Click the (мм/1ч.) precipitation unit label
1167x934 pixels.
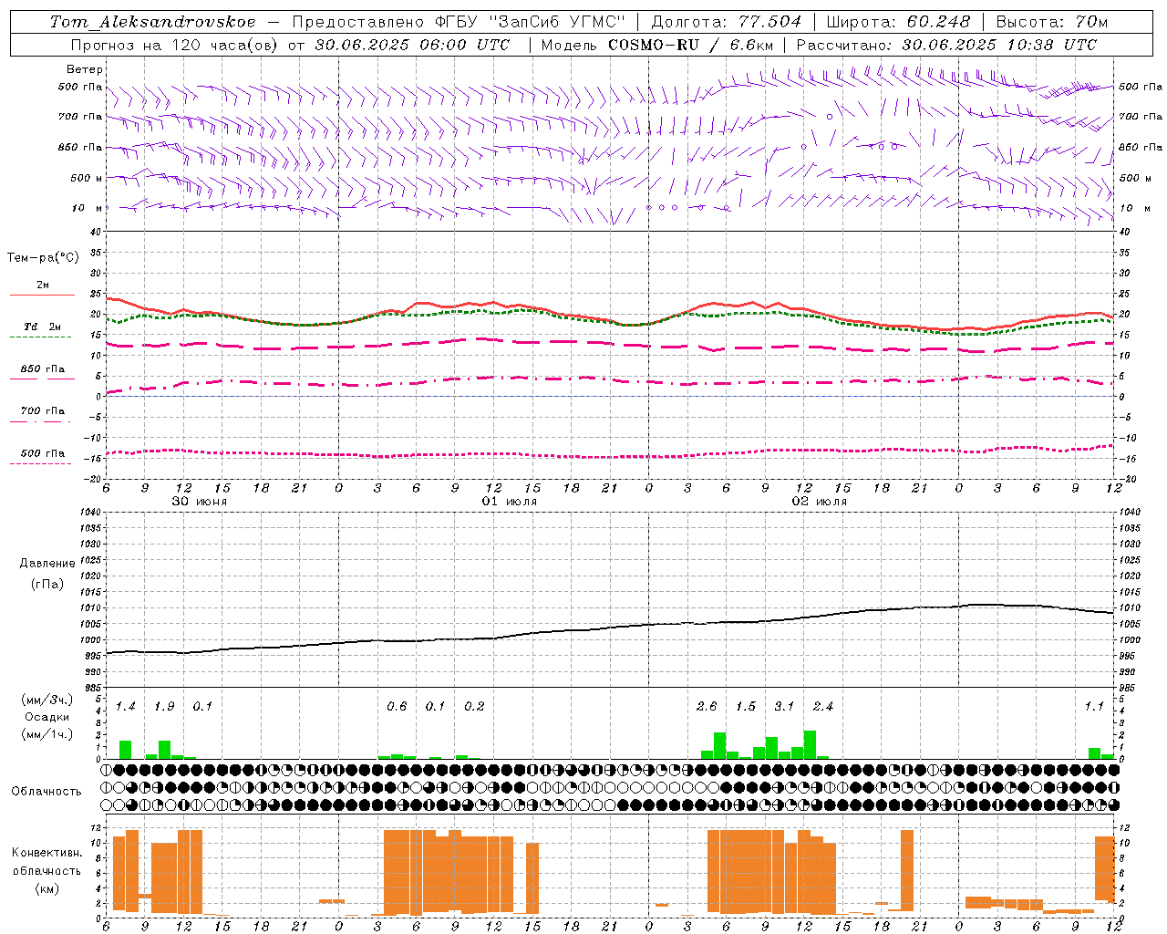click(47, 734)
